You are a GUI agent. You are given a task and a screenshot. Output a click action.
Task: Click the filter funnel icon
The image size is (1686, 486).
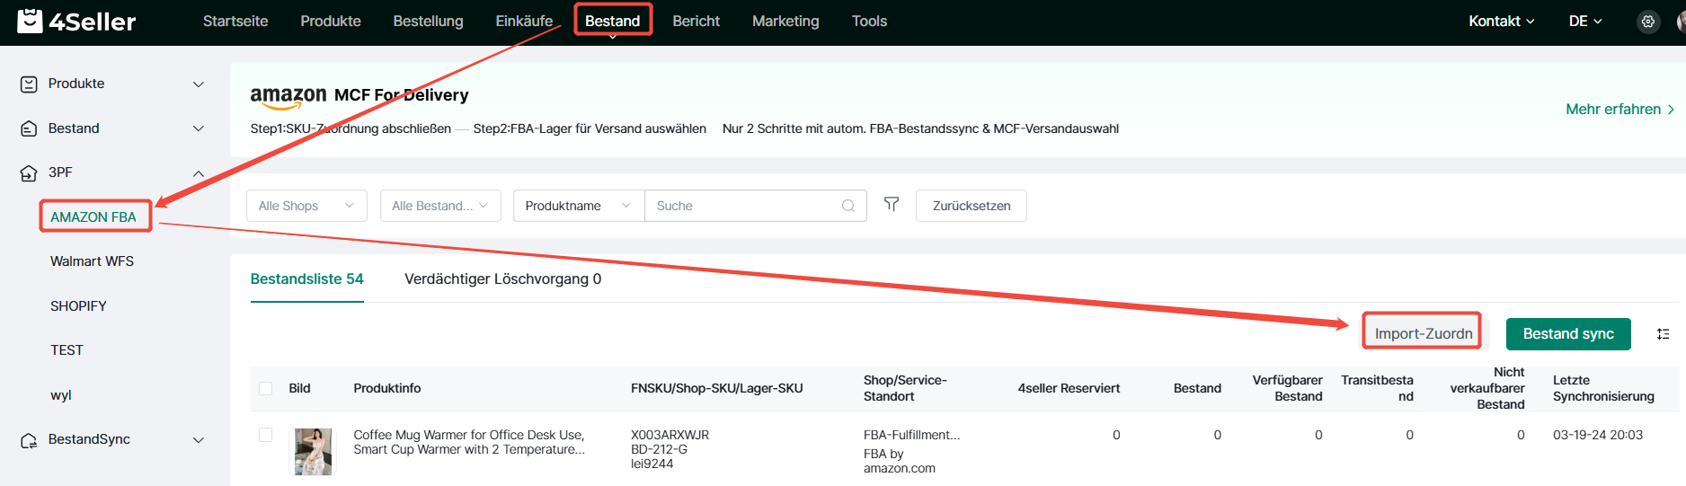pos(891,205)
